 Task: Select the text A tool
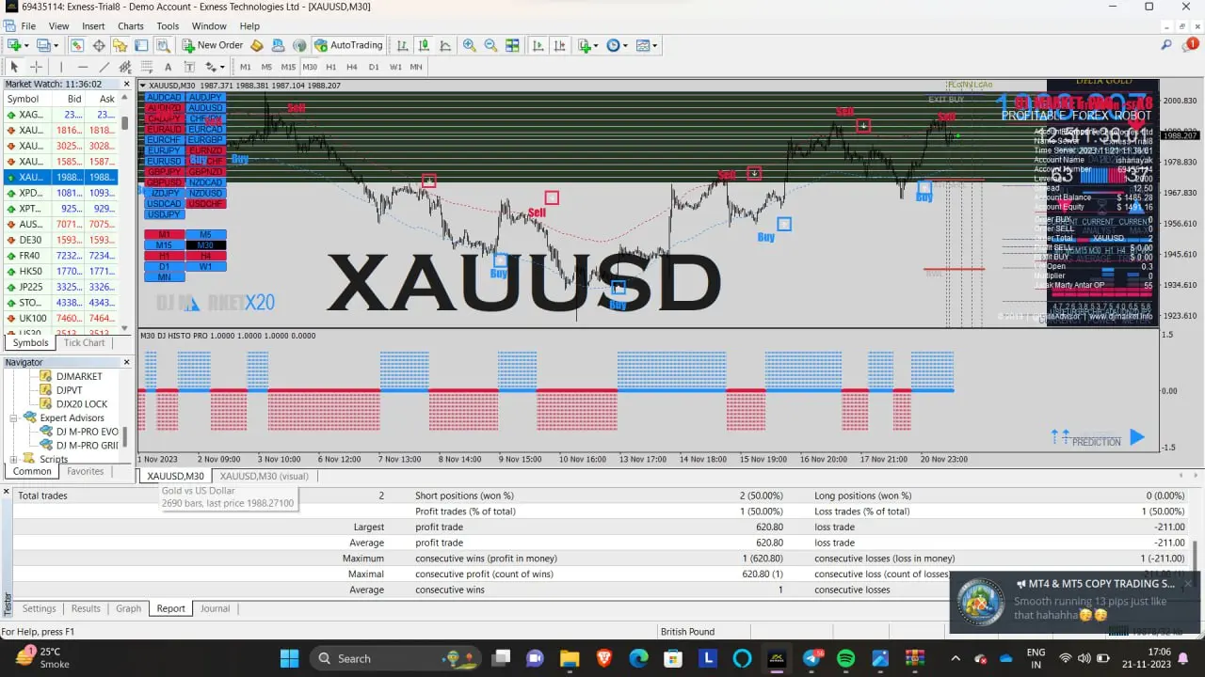pyautogui.click(x=169, y=67)
